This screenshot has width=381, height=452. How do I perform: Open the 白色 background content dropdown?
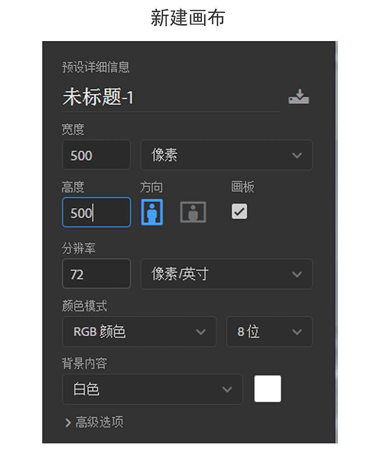tap(152, 389)
